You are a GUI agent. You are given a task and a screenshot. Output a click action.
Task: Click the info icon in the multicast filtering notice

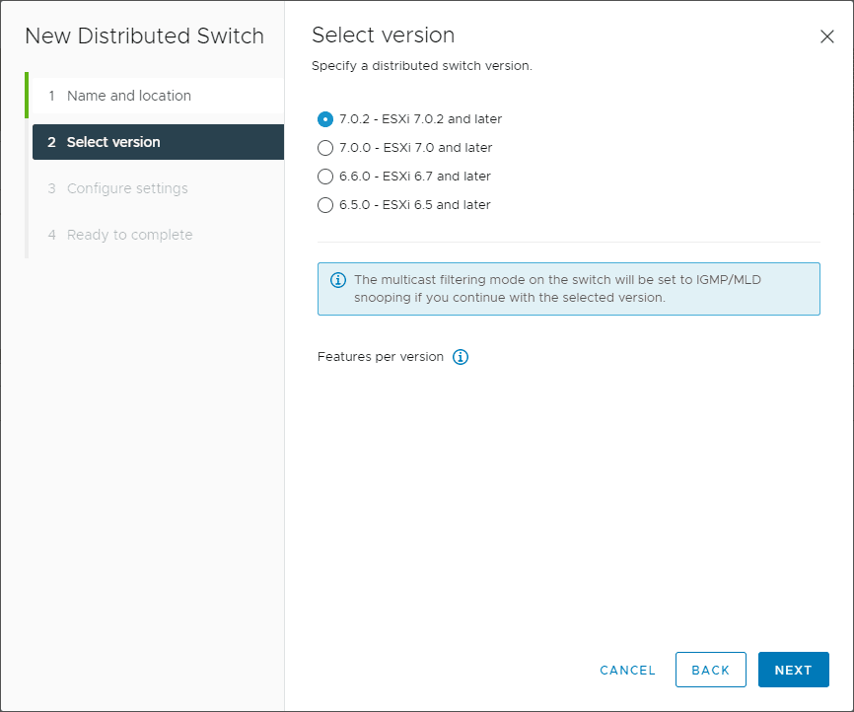point(338,281)
